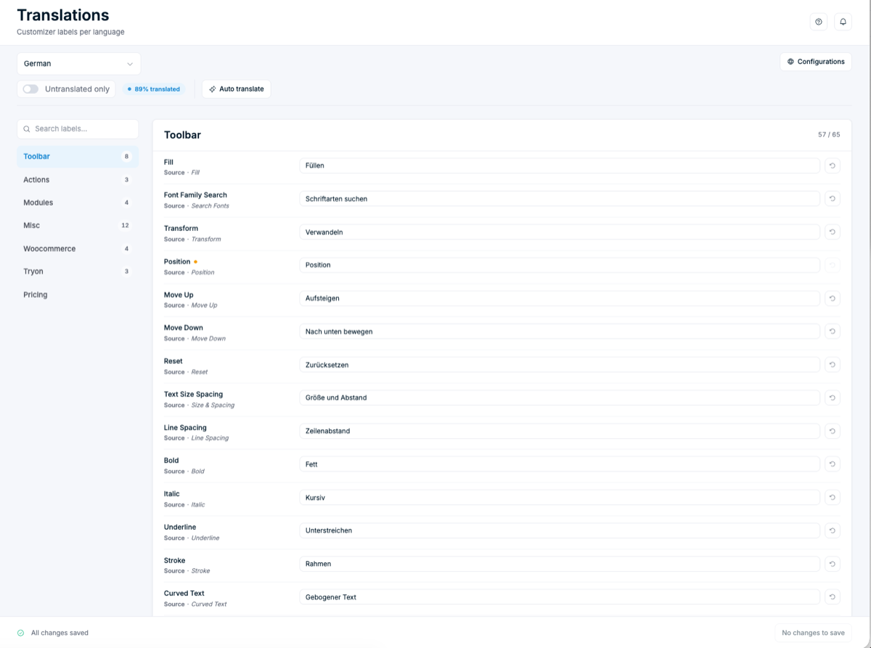Reset the Font Family Search translation
Screen dimensions: 871x648
point(833,198)
